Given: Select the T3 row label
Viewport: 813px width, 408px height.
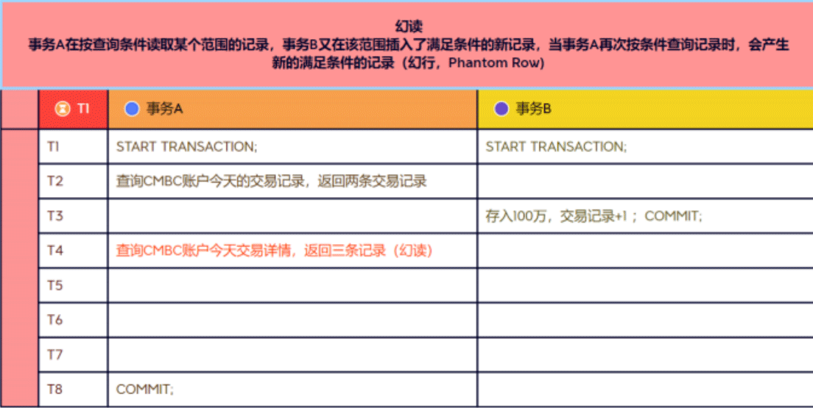Looking at the screenshot, I should 54,216.
